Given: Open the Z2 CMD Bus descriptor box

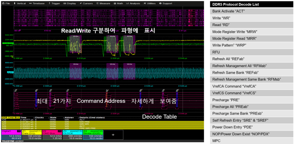Looking at the screenshot, I should click(52, 135).
